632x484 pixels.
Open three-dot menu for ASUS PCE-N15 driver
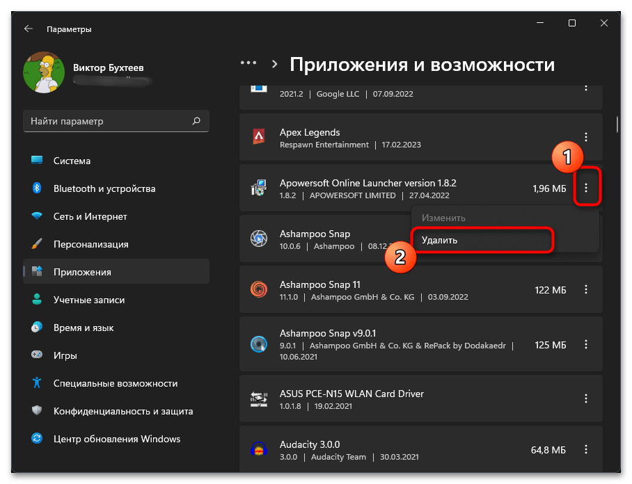point(585,398)
